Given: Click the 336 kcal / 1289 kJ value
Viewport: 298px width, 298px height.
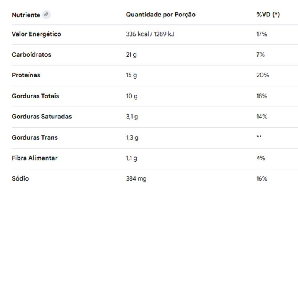Looking at the screenshot, I should (150, 34).
